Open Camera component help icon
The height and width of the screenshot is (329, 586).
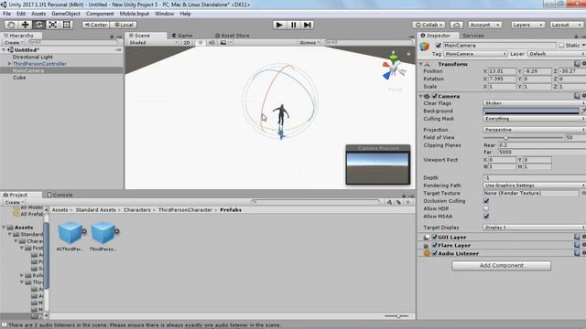point(577,96)
